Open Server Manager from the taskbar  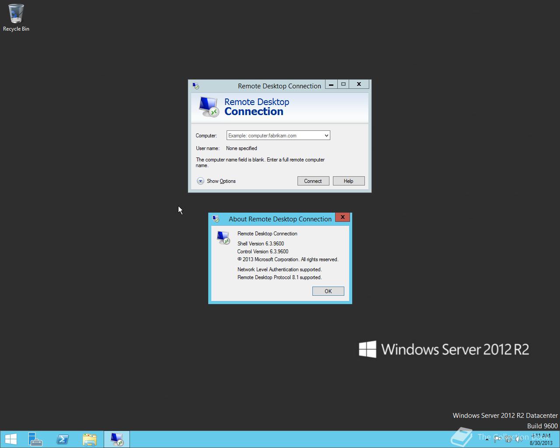point(35,439)
